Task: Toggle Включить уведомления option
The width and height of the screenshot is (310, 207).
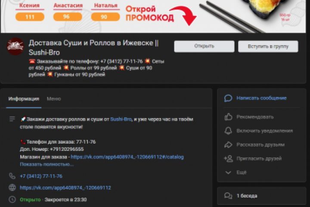Action: [264, 131]
